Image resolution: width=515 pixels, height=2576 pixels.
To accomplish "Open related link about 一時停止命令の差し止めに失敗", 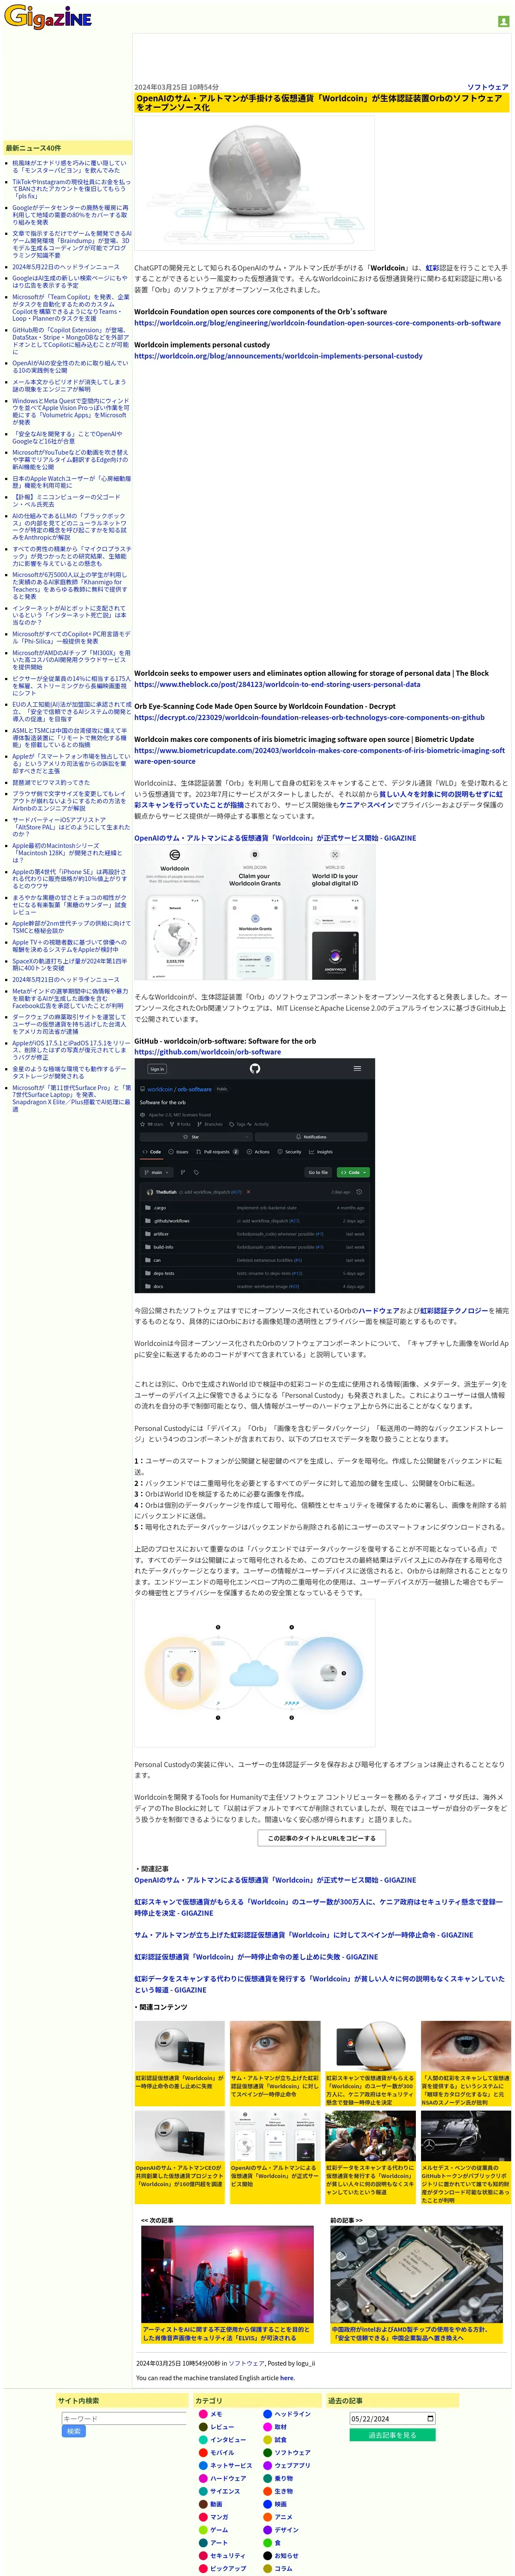I will pyautogui.click(x=256, y=1957).
